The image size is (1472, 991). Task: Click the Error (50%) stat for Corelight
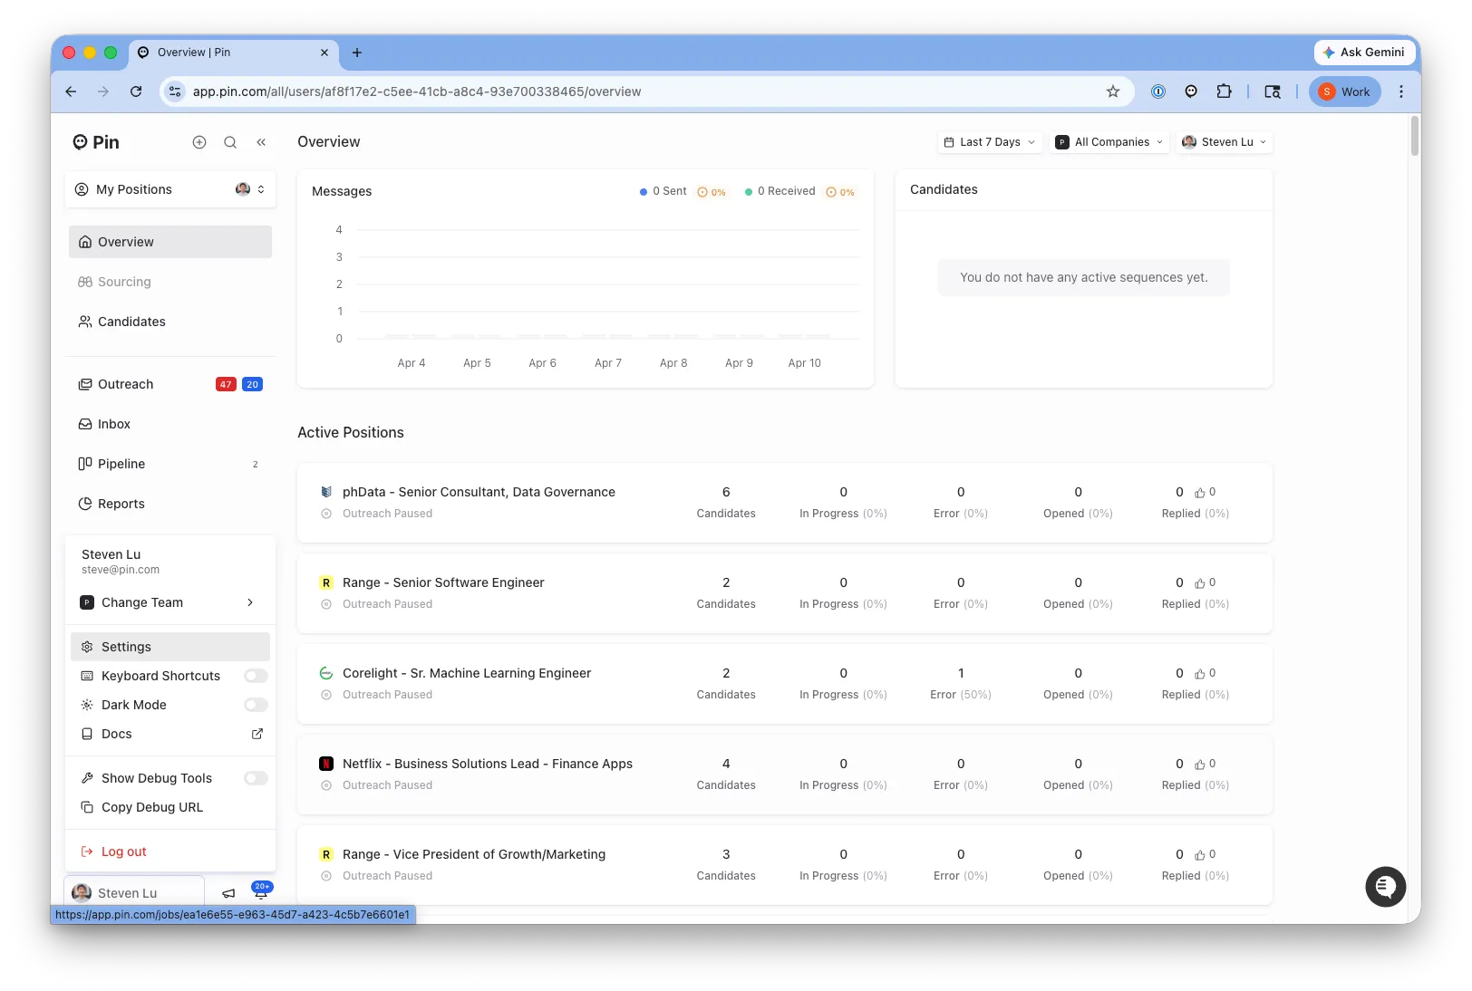961,683
